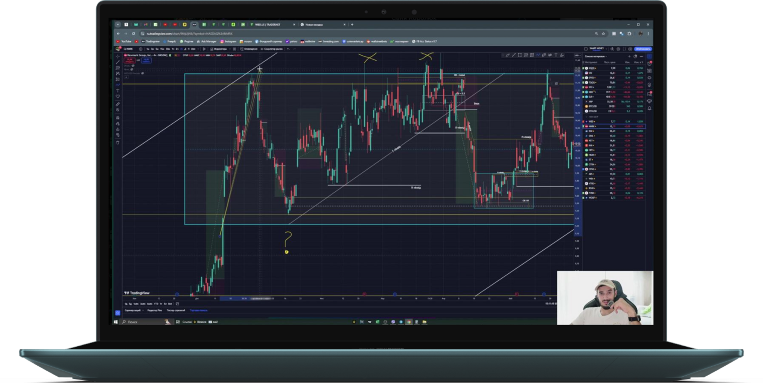Viewport: 763px width, 383px height.
Task: Click the red Sell price button
Action: 129,60
